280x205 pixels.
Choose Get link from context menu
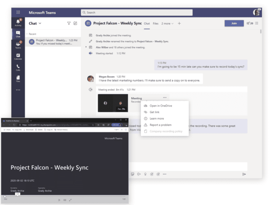165,112
